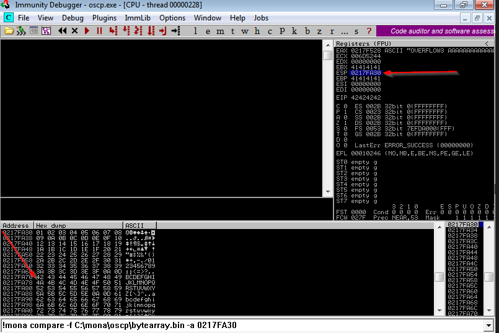Click the mona compare command input field
The height and width of the screenshot is (333, 499).
pyautogui.click(x=242, y=326)
